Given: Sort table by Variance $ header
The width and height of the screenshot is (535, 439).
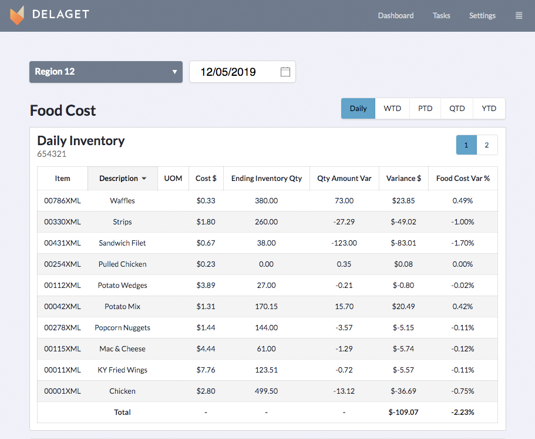Looking at the screenshot, I should point(403,179).
